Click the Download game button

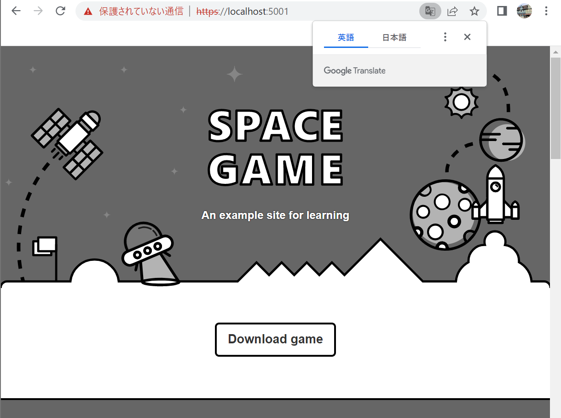tap(275, 340)
